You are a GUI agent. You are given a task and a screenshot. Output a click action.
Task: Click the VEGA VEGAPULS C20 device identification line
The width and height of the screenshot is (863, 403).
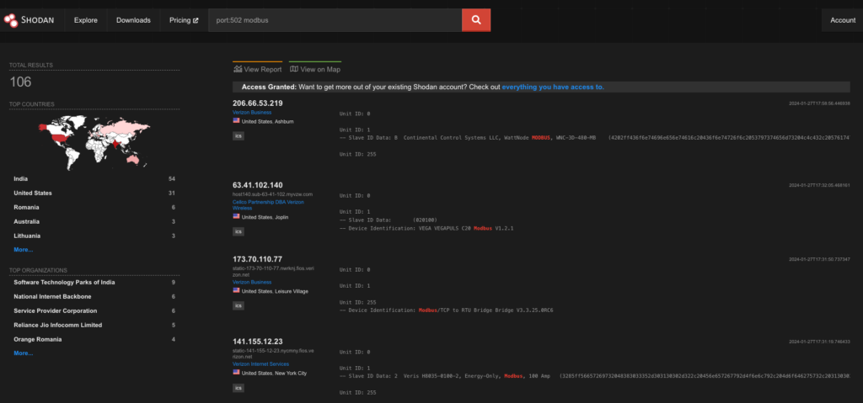tap(426, 228)
